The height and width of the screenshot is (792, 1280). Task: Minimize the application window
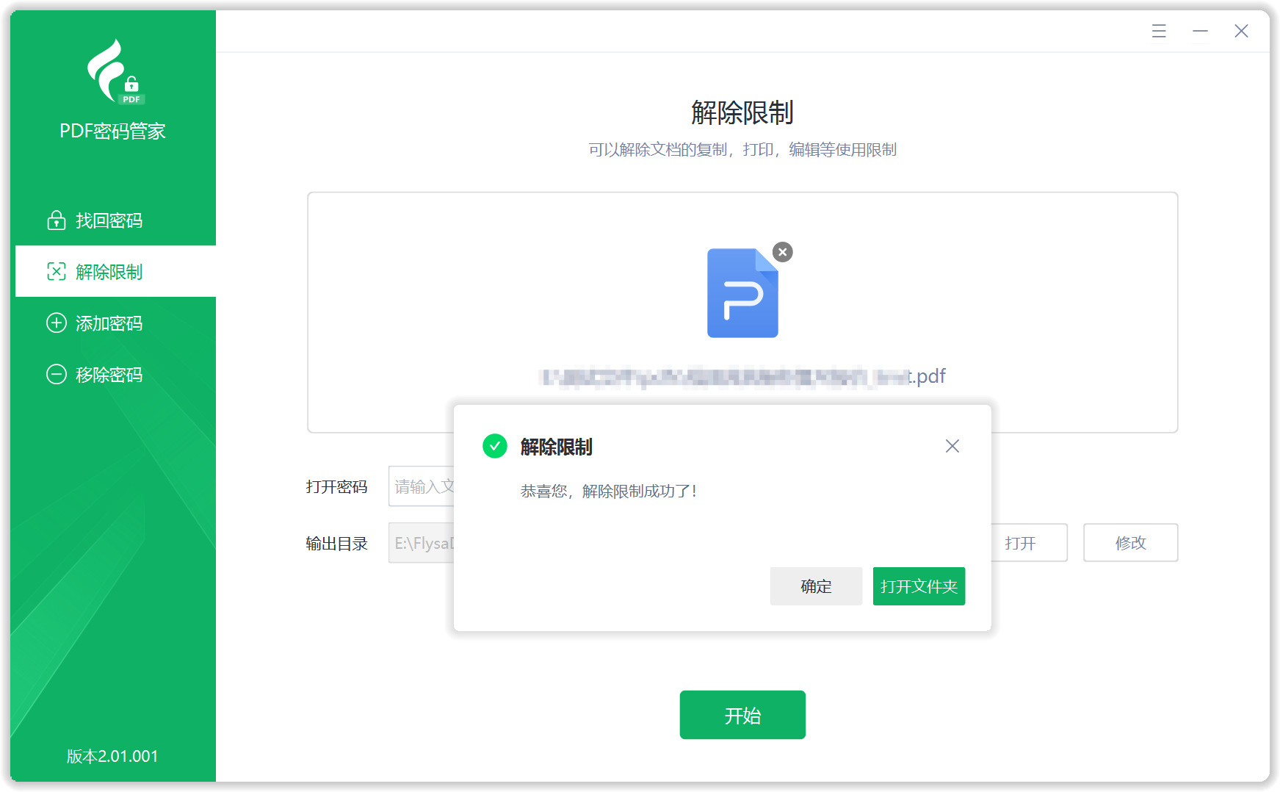click(1200, 31)
